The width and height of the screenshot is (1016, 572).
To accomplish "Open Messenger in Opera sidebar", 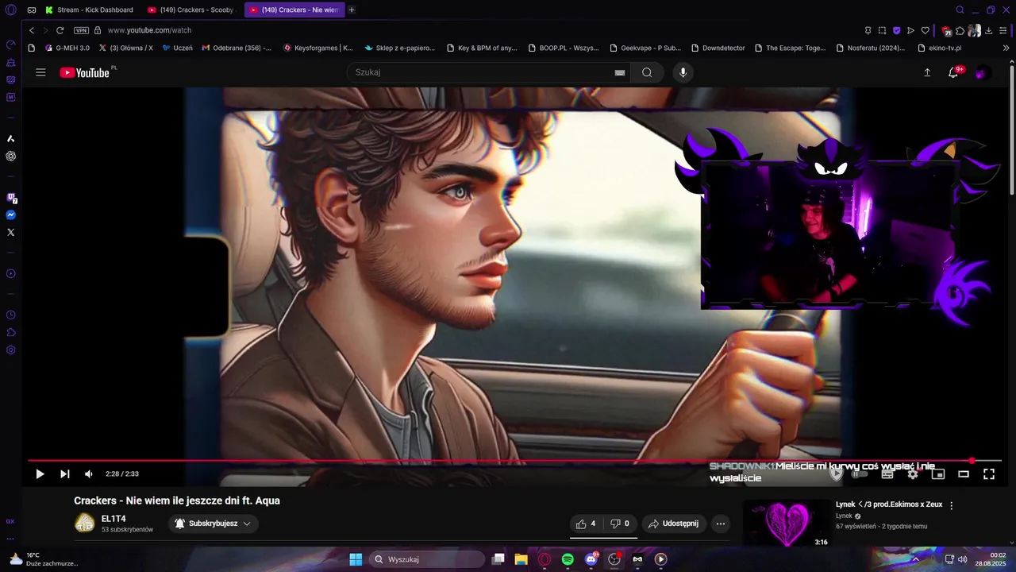I will point(10,215).
